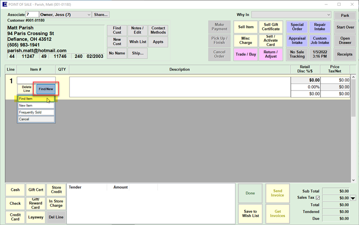Click the Special Order button

(x=297, y=27)
